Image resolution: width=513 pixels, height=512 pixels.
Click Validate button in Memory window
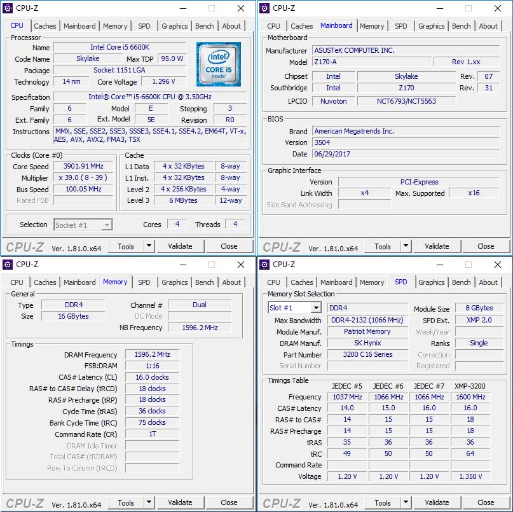pos(181,502)
